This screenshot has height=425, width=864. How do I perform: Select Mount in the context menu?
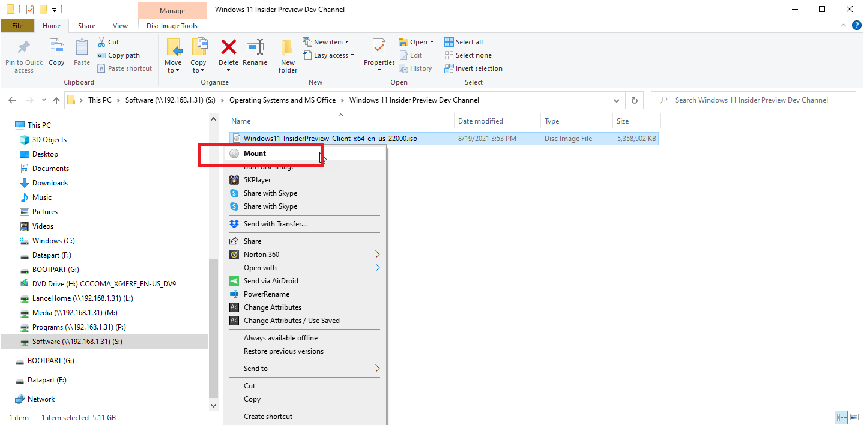pos(304,154)
